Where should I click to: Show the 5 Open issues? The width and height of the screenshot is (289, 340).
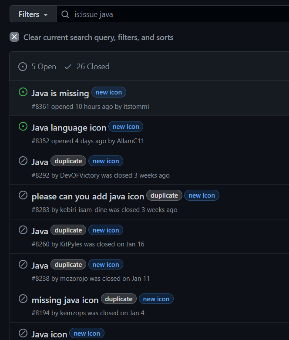pos(37,67)
